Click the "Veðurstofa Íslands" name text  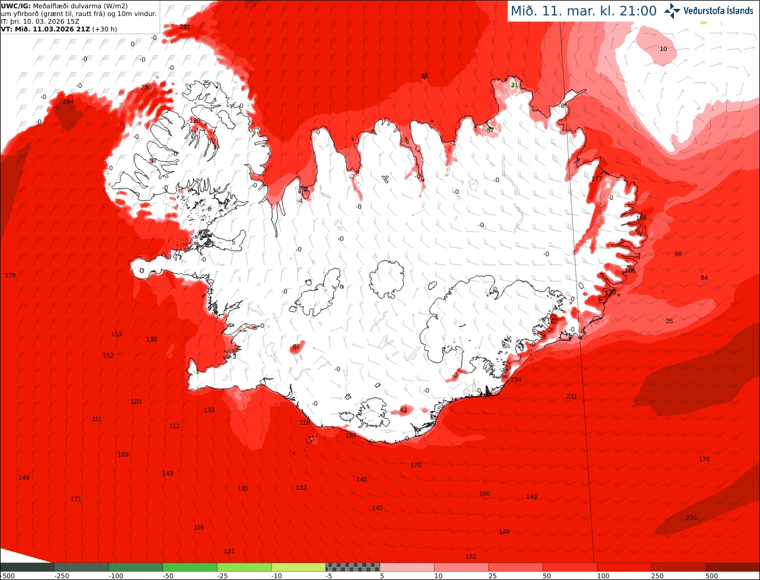point(718,11)
